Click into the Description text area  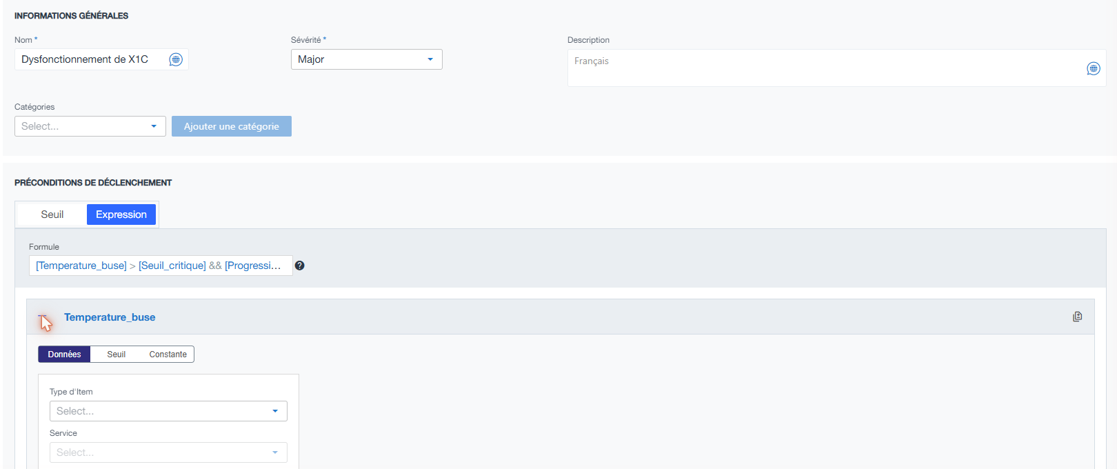tap(837, 68)
